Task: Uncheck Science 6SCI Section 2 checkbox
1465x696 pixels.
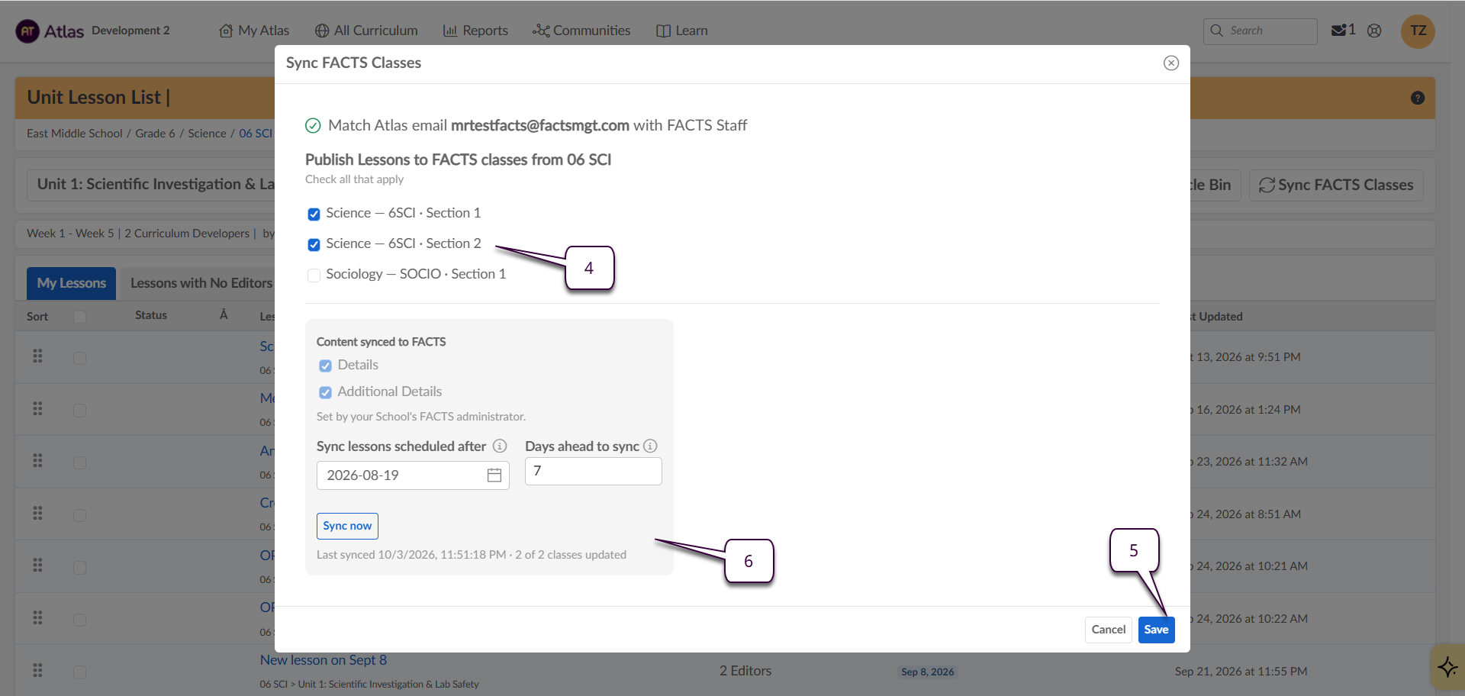Action: 314,244
